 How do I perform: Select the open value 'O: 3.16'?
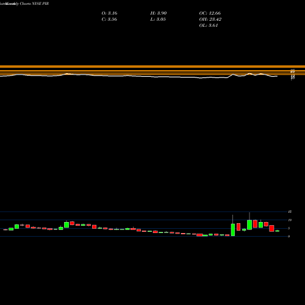pos(109,13)
